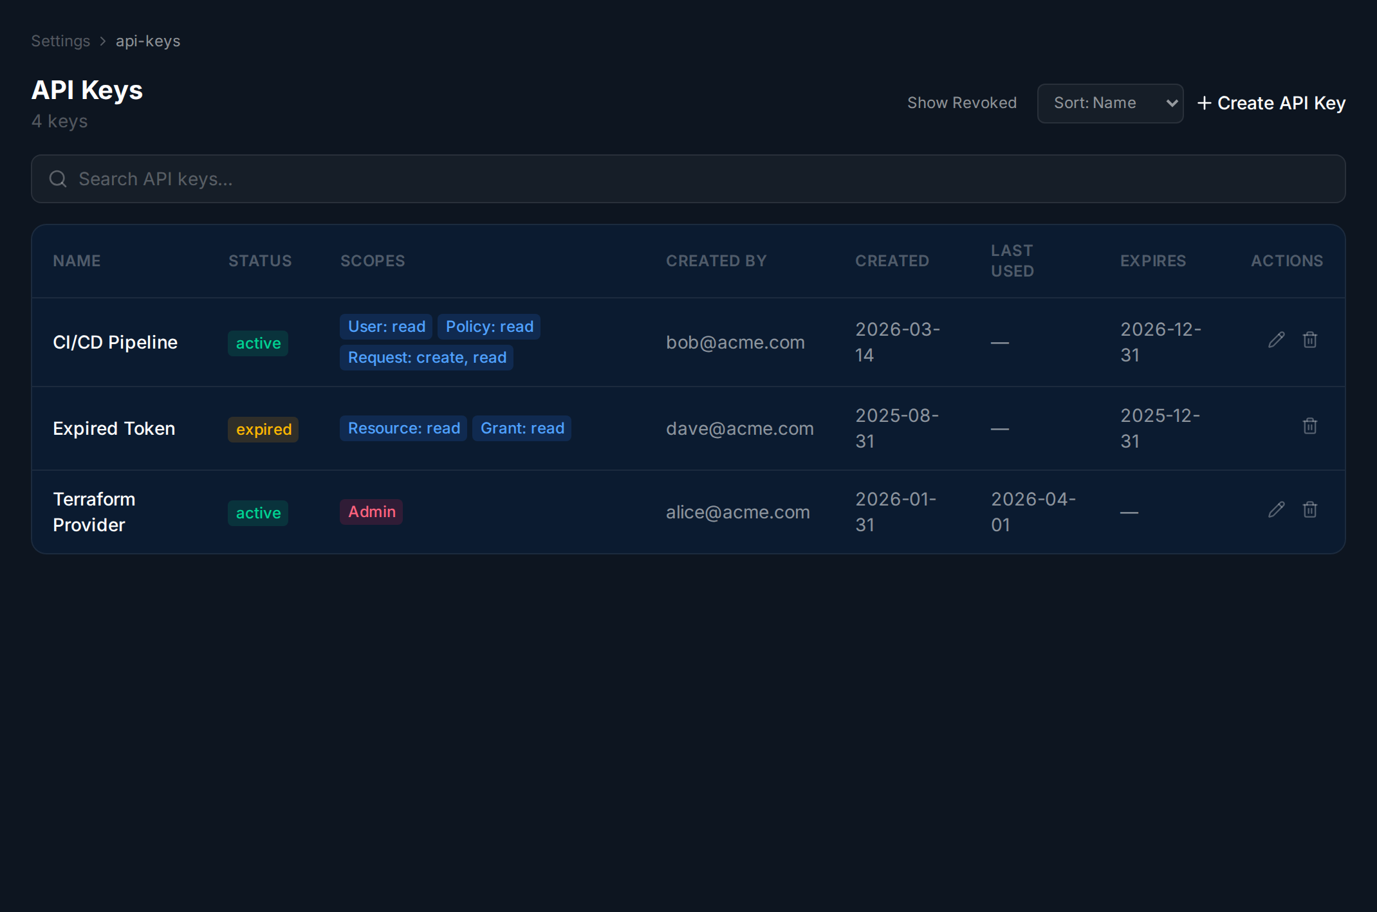
Task: Click the Grant: read scope tag
Action: 522,428
